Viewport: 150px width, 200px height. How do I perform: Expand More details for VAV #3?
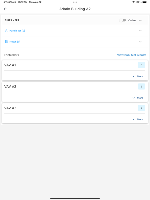(x=138, y=119)
